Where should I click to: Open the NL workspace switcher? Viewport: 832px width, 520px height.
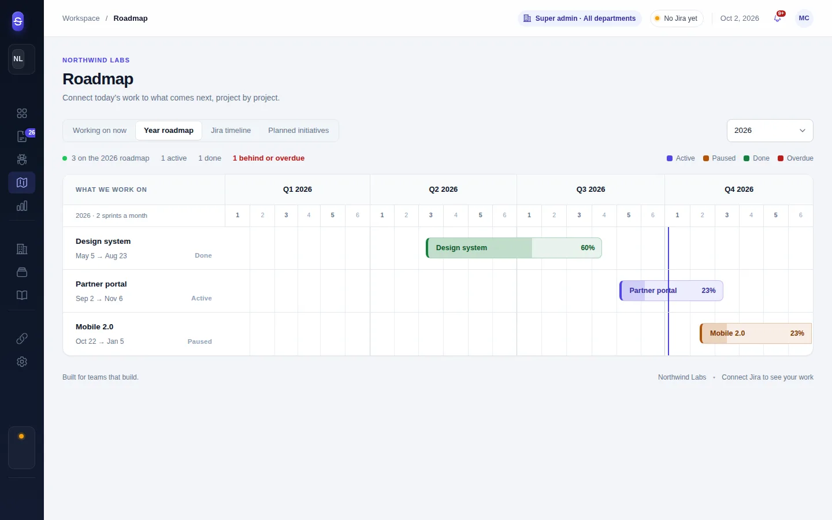[21, 59]
